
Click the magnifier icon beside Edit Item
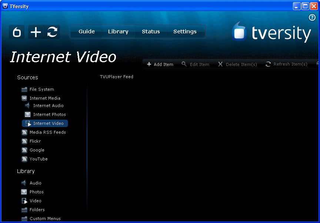point(184,64)
